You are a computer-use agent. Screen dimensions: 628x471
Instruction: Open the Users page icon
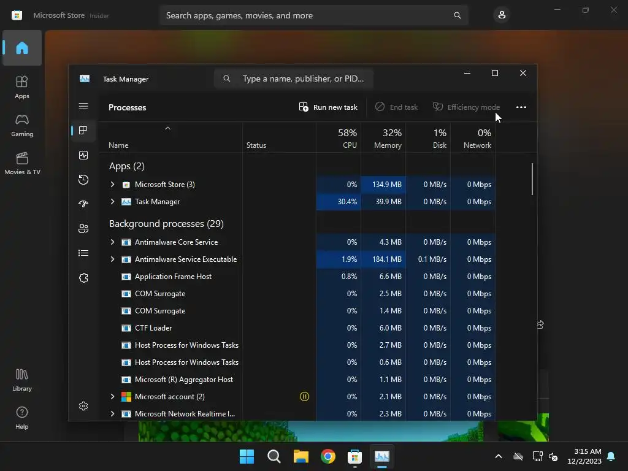coord(83,228)
